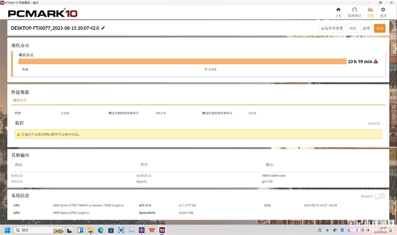Image resolution: width=397 pixels, height=235 pixels.
Task: Open the Windows Start menu
Action: click(7, 230)
